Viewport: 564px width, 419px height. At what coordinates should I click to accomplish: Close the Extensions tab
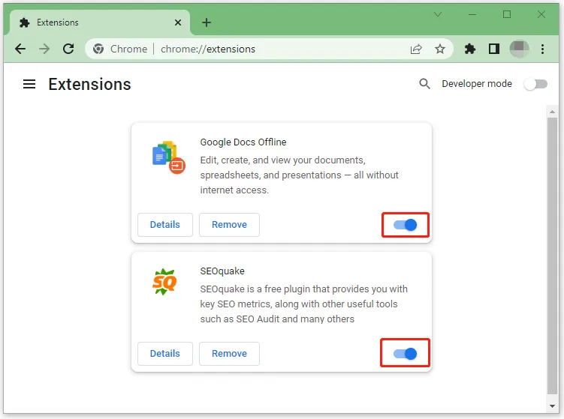[178, 22]
